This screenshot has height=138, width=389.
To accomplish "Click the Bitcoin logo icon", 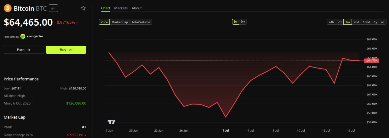I will (x=8, y=8).
